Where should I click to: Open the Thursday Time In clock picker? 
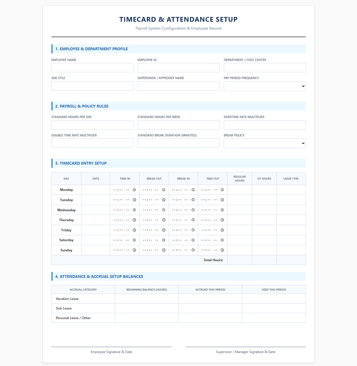[x=134, y=220]
